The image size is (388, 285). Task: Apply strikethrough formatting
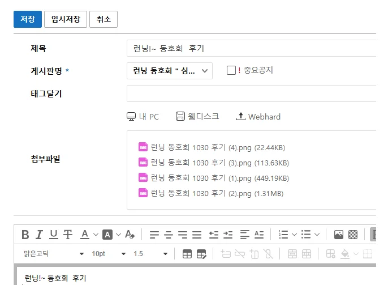click(x=68, y=234)
